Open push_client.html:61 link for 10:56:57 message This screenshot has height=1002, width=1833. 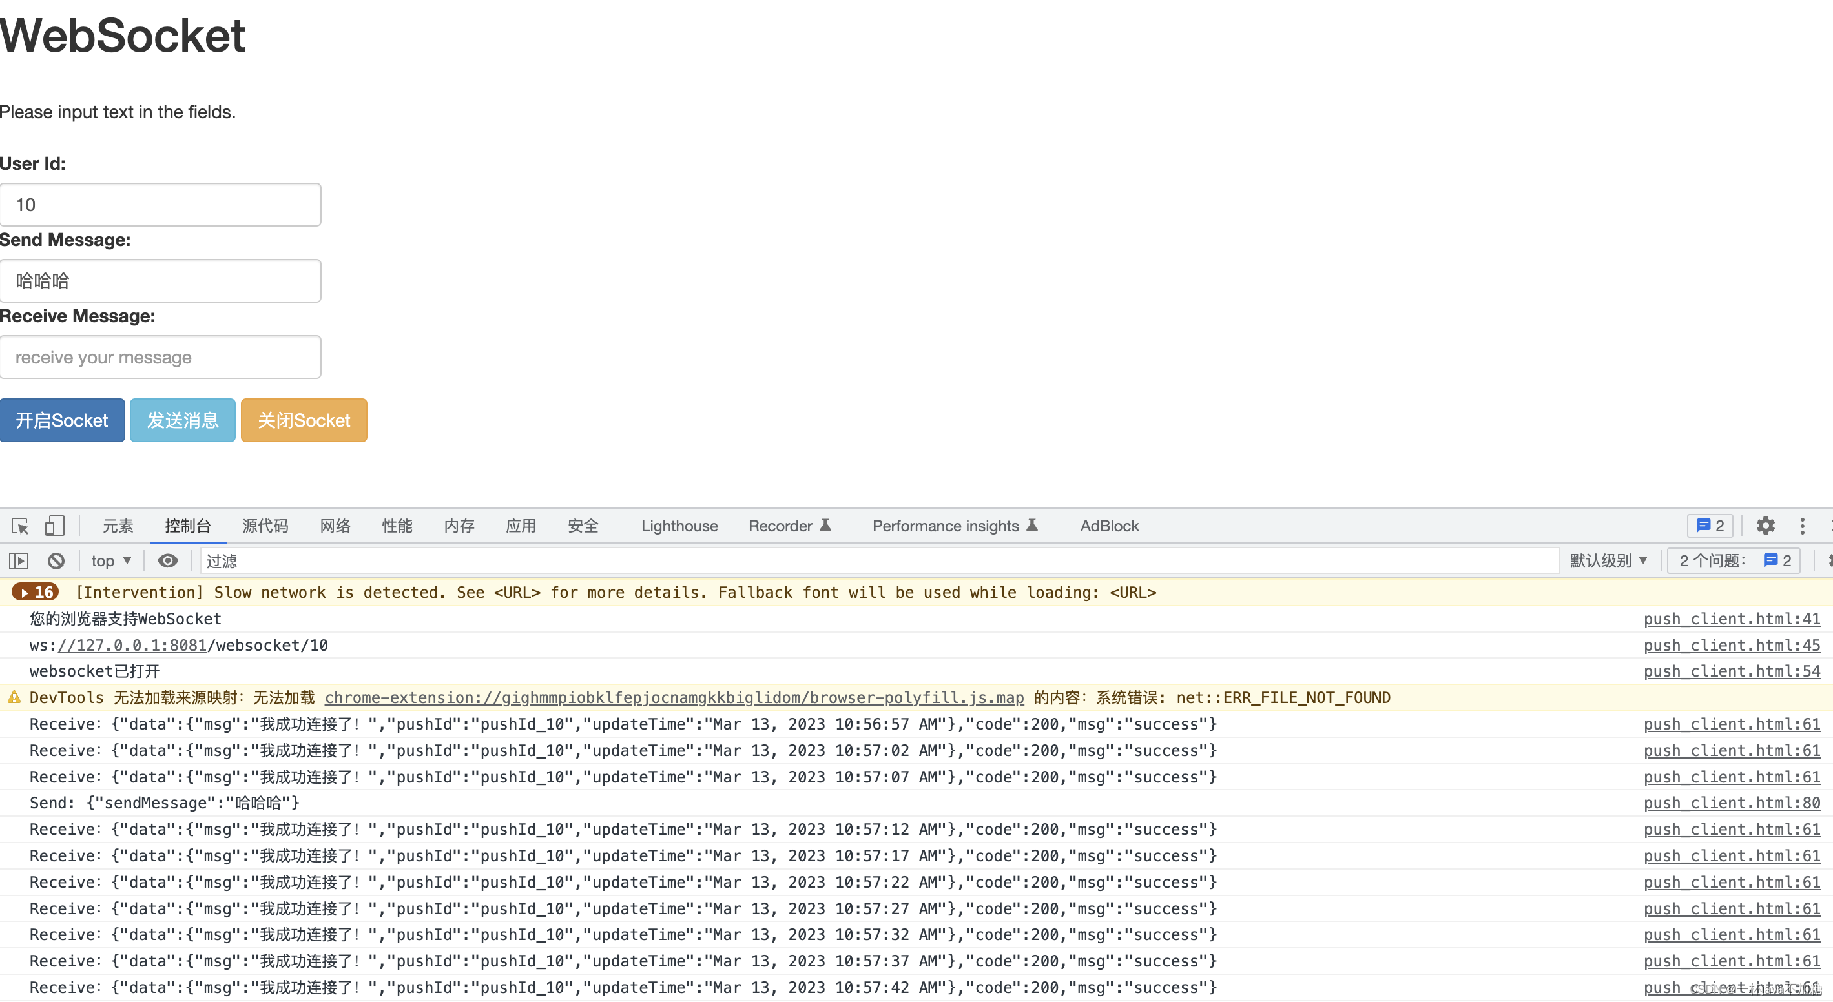(x=1732, y=724)
